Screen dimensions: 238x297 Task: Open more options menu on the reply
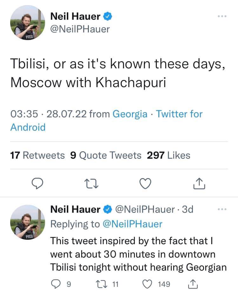(x=222, y=209)
